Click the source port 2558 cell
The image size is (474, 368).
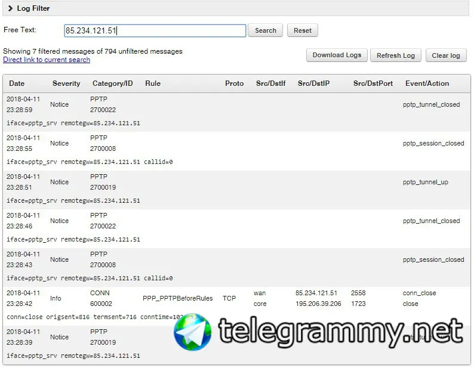358,293
